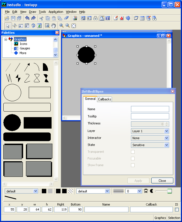Toggle the IS checkbox
The height and width of the screenshot is (222, 182).
177,209
